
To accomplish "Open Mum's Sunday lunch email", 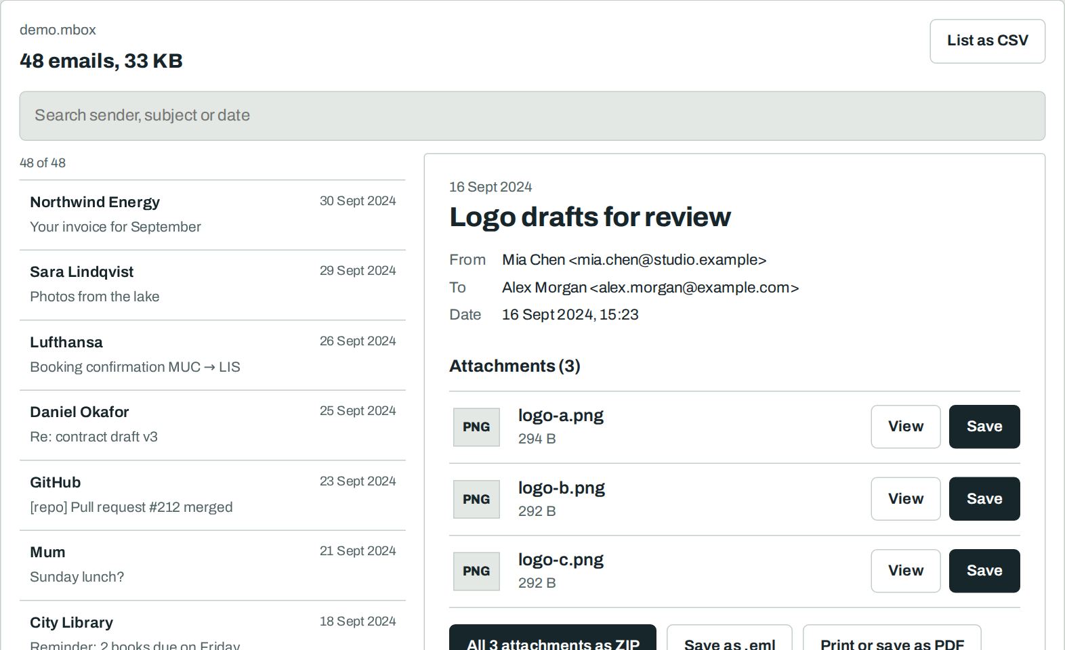I will (212, 565).
